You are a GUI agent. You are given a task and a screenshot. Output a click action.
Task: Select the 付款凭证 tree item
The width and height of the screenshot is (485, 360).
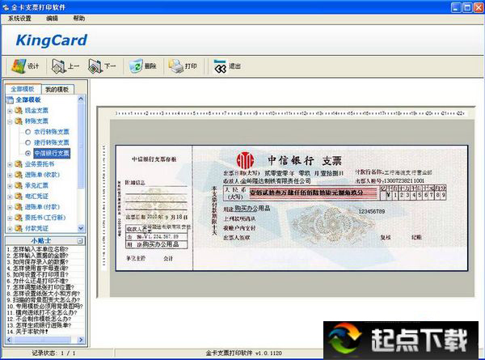pos(36,228)
